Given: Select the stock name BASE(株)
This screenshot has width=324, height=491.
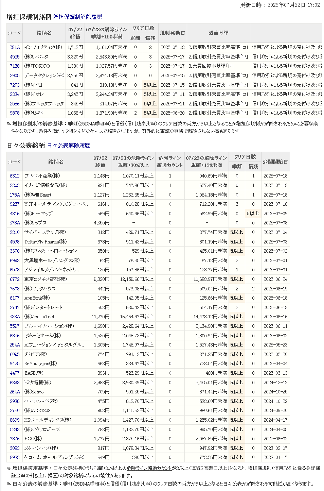Looking at the screenshot, I should pyautogui.click(x=34, y=373).
